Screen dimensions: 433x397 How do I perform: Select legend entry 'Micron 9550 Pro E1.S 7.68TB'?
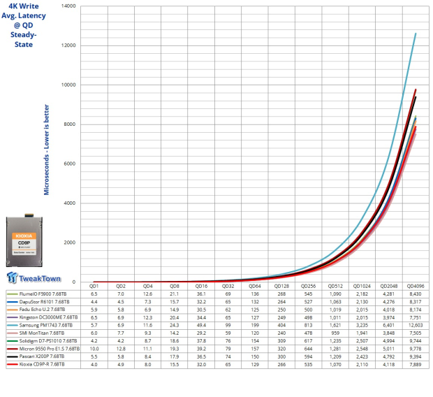pyautogui.click(x=50, y=349)
